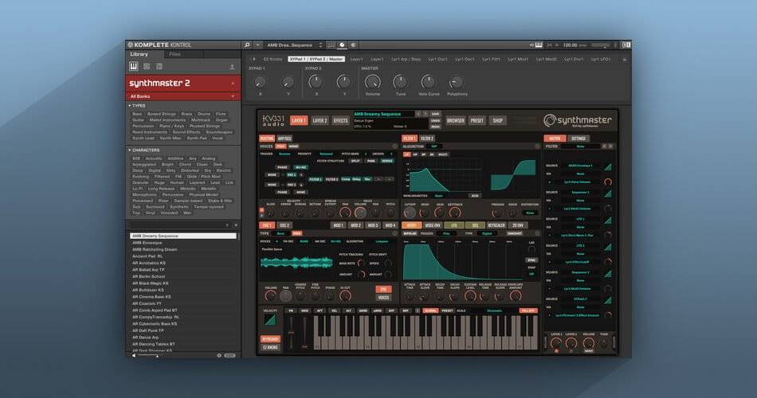Screen dimensions: 757x398
Task: Select the one-shots icon in Library toolbar
Action: (159, 67)
